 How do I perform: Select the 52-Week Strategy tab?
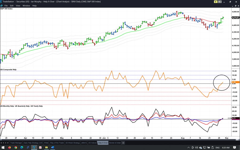click(x=73, y=143)
